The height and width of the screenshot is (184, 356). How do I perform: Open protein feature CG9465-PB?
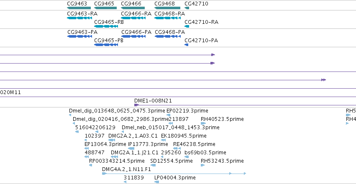point(106,45)
